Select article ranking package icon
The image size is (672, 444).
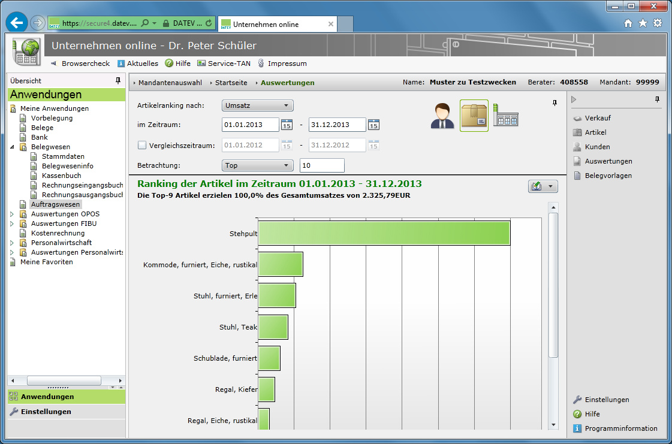point(474,116)
